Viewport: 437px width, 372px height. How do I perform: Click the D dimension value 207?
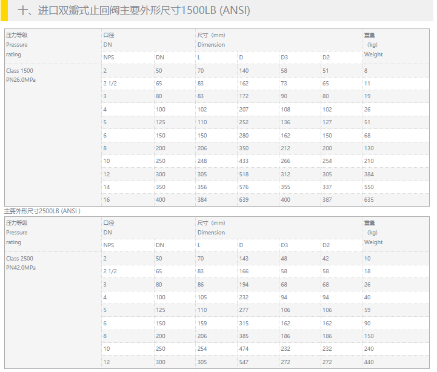coord(244,110)
